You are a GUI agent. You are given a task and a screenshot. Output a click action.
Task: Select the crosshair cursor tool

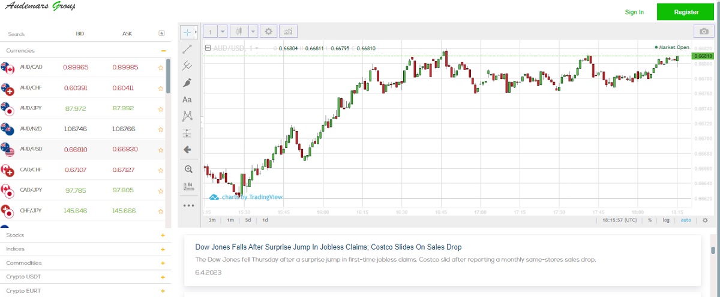pos(187,32)
